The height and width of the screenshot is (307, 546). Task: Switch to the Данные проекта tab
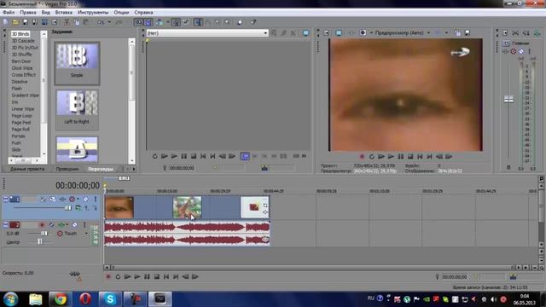click(x=27, y=169)
